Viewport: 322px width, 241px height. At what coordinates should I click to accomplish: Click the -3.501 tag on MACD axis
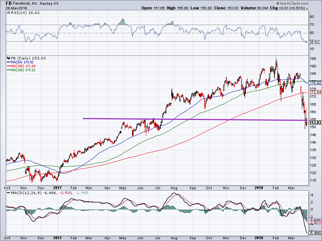(x=314, y=222)
